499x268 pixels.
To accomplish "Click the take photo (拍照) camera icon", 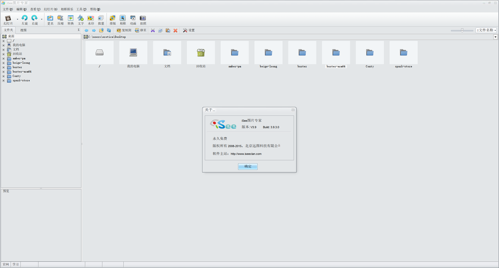I will coord(143,18).
